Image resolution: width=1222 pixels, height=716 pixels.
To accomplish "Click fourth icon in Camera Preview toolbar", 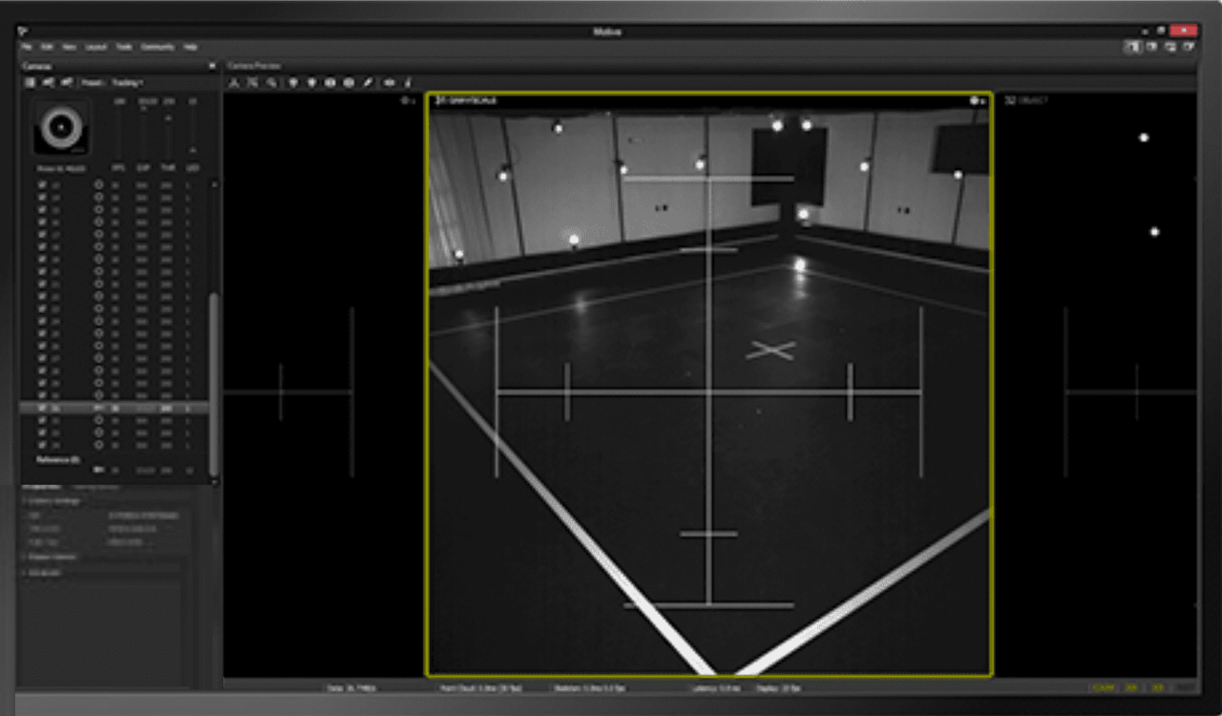I will point(293,83).
